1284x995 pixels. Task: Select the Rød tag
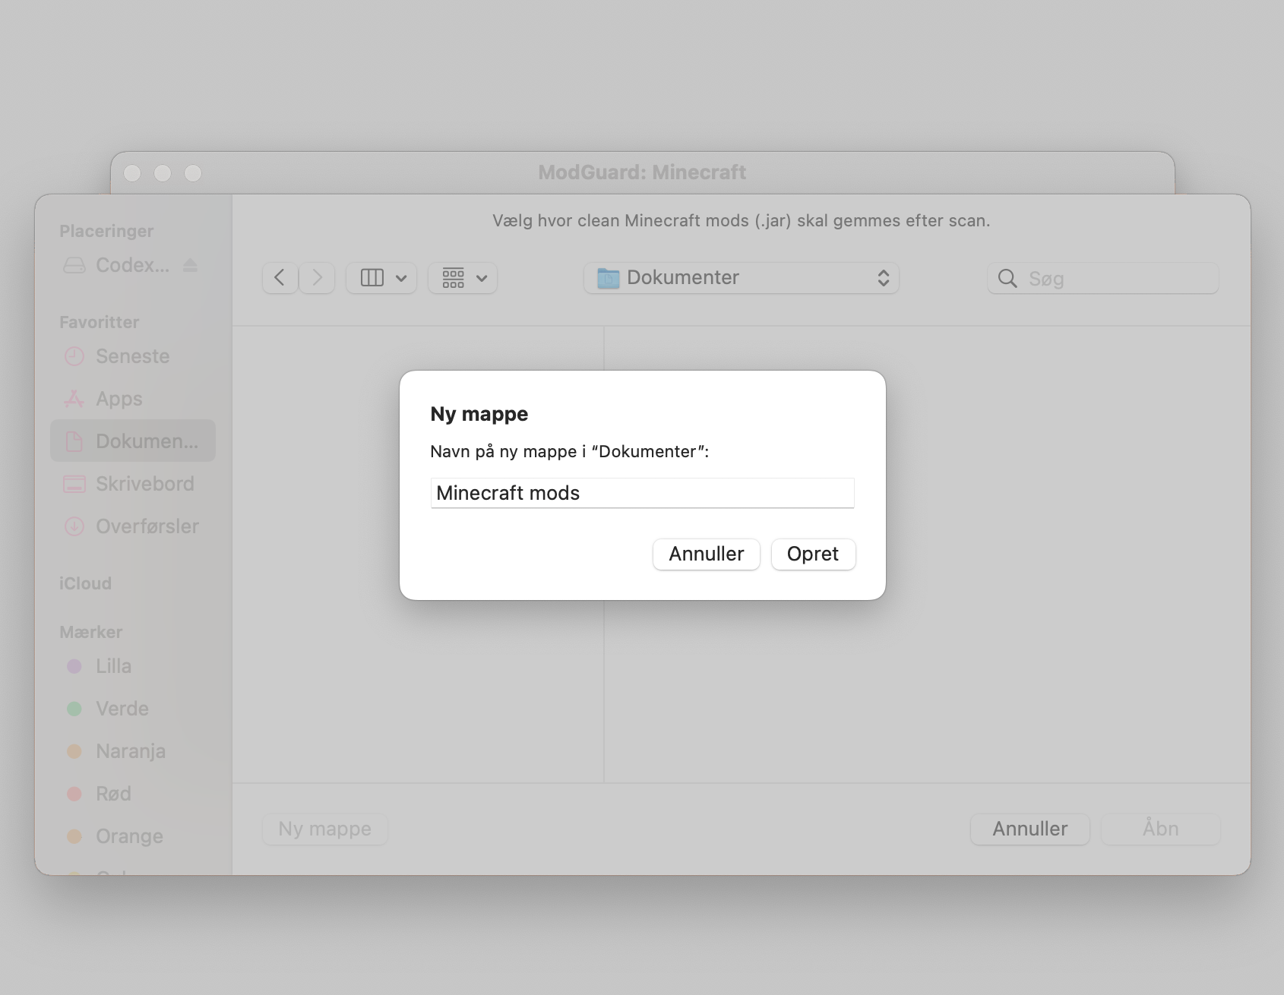coord(133,794)
